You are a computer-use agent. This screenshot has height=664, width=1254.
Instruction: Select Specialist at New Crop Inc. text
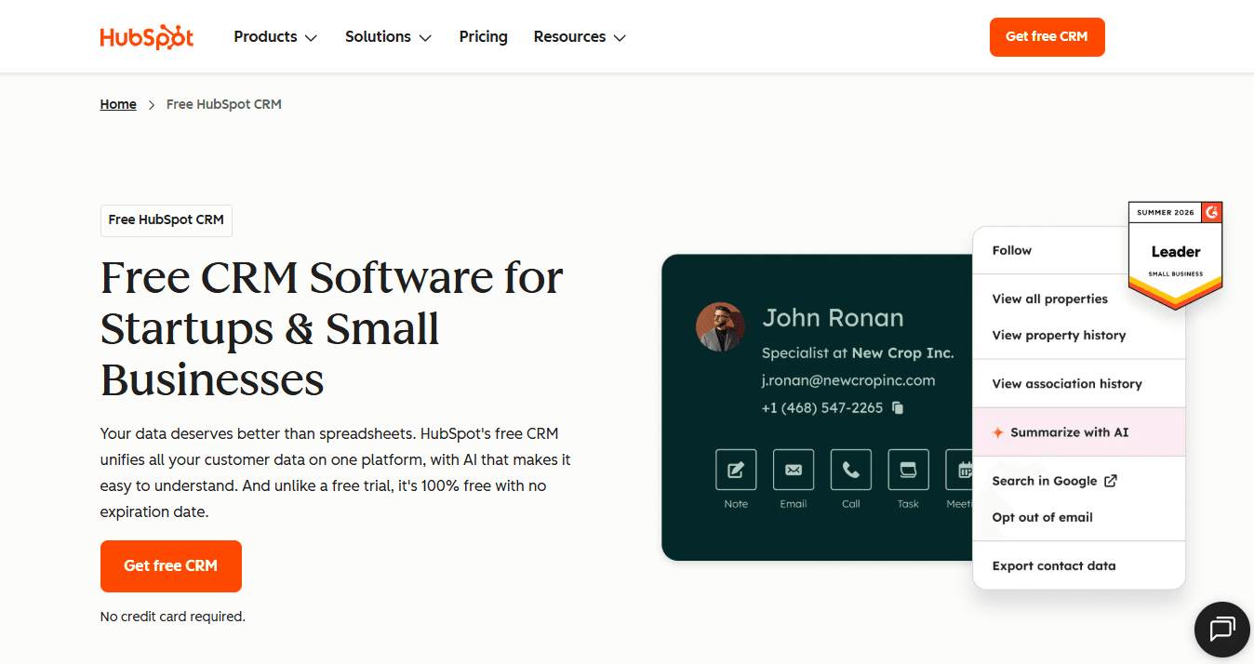858,353
